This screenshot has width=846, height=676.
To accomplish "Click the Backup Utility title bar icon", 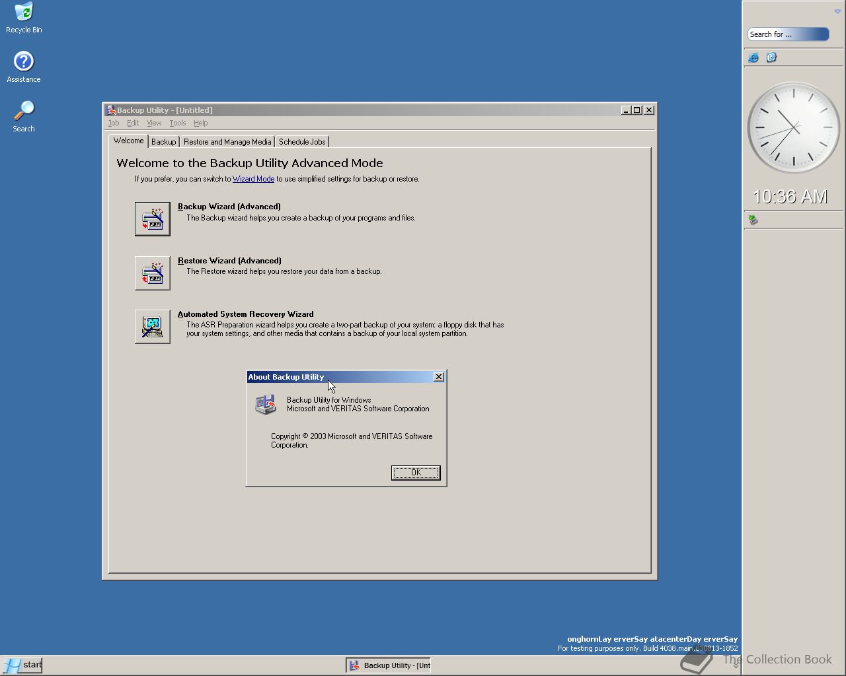I will click(111, 110).
